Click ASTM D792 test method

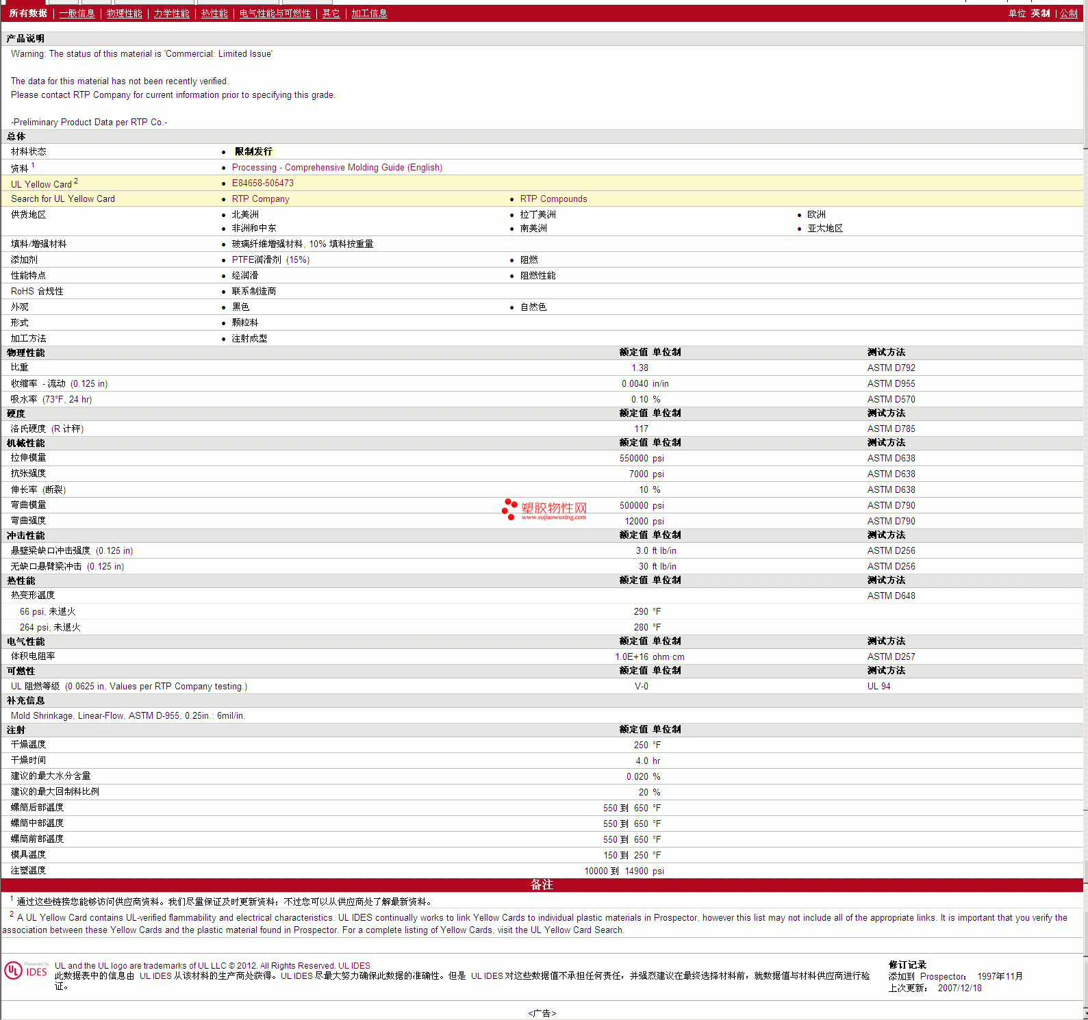[x=891, y=368]
